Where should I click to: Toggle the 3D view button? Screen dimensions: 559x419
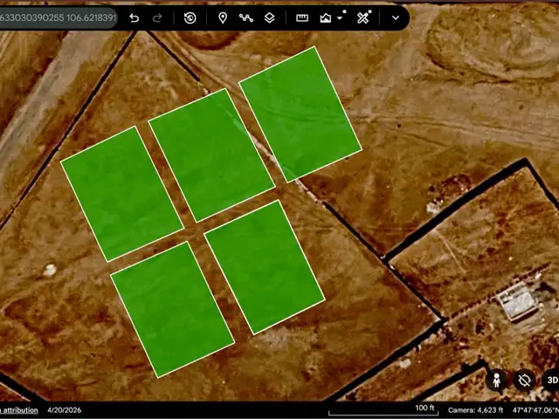tap(551, 380)
